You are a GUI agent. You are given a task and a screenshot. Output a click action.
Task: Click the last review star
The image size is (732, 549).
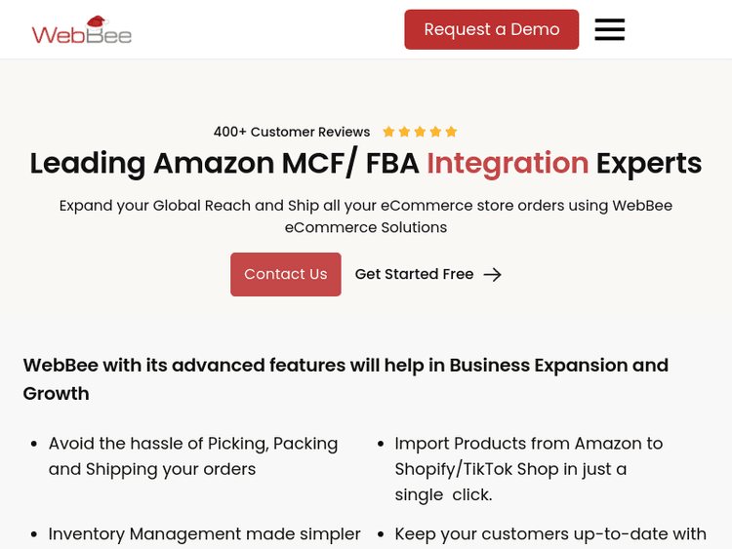[451, 132]
